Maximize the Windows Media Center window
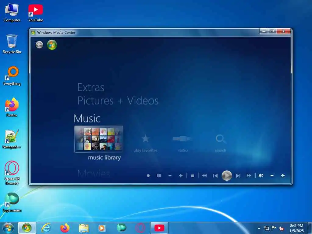The image size is (312, 234). (272, 31)
